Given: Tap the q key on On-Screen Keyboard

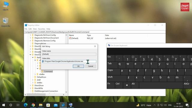Looking at the screenshot, I should 122,65.
